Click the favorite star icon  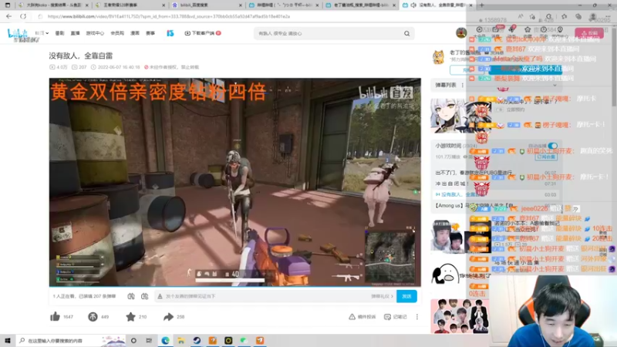tap(130, 316)
